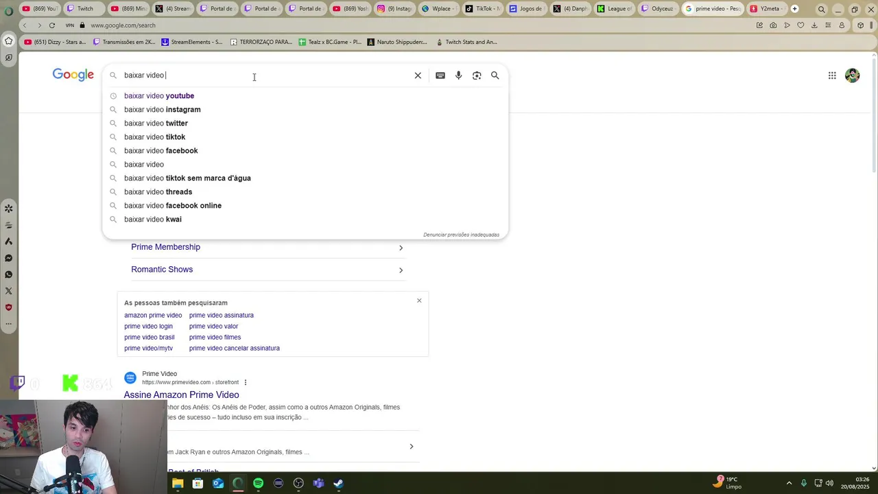Open 'StreamElements' bookmark
Screen dimensions: 878x494
pyautogui.click(x=191, y=42)
